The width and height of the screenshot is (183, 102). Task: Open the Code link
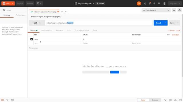(178, 30)
